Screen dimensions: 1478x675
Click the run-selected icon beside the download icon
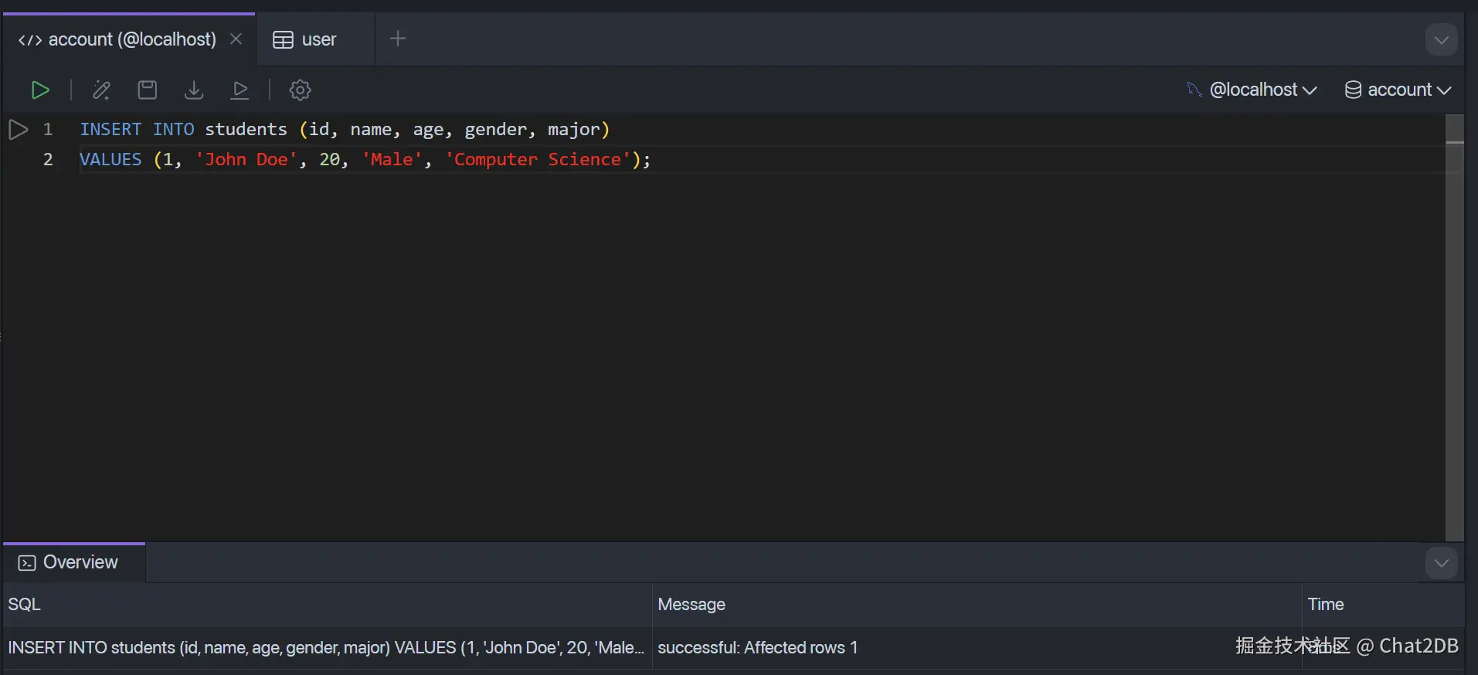click(240, 90)
